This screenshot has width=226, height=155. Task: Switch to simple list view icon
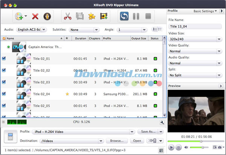(160, 29)
